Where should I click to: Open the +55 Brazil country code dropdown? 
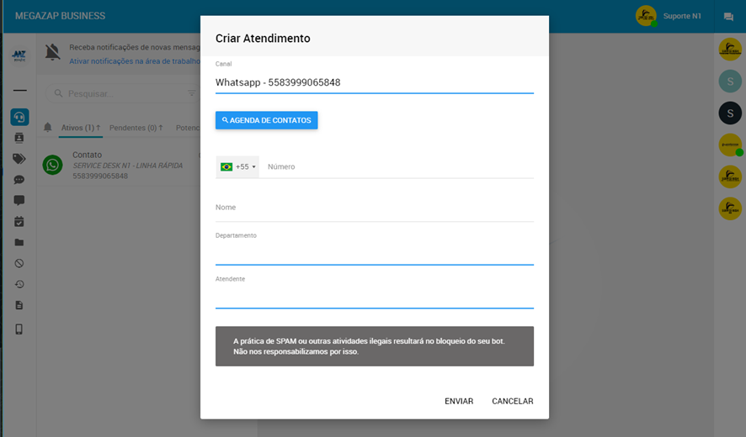[x=237, y=167]
